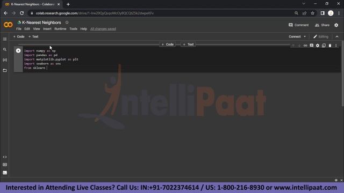The width and height of the screenshot is (344, 193).
Task: Star the K-Nearest Neighbors notebook
Action: coord(67,23)
